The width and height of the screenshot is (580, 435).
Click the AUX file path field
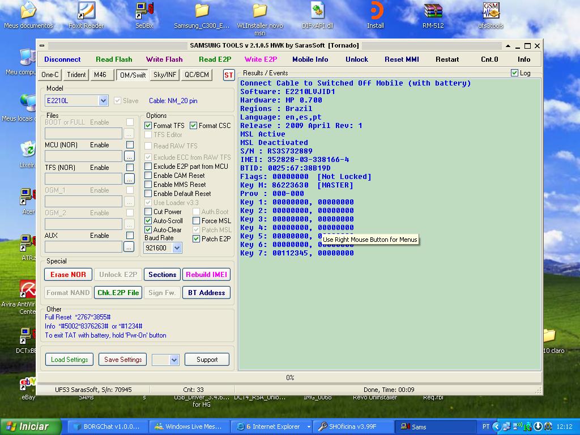(x=84, y=247)
